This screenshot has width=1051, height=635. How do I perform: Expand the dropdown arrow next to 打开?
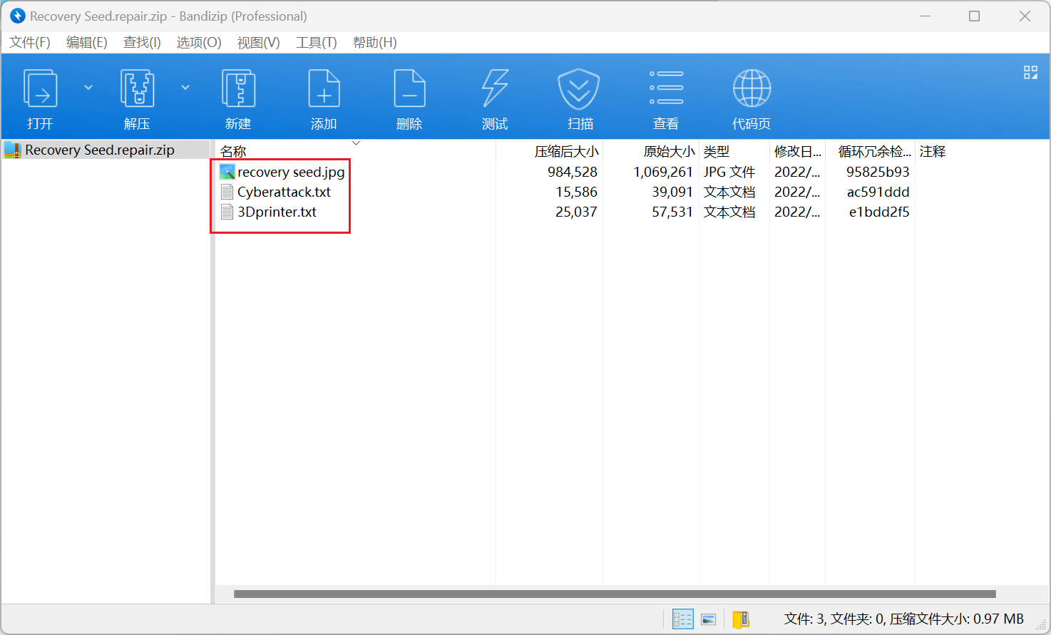tap(88, 88)
